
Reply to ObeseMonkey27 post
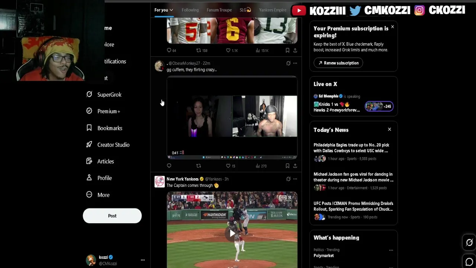coord(169,166)
